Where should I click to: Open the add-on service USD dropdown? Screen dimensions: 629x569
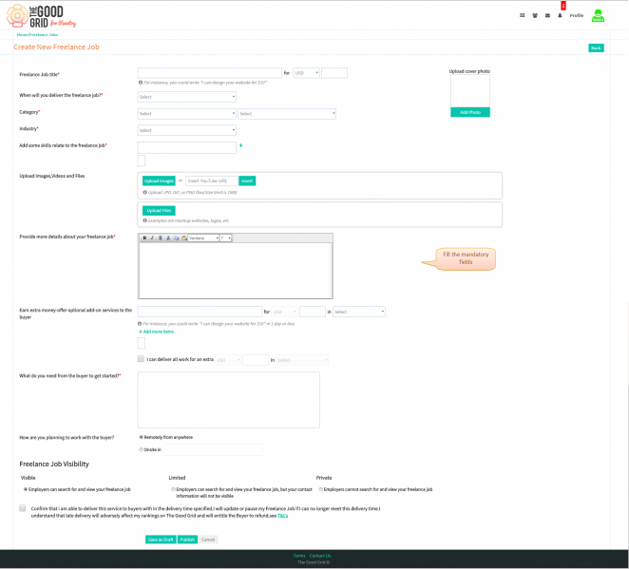(285, 312)
